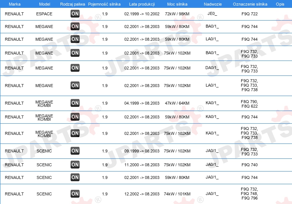This screenshot has height=204, width=292.
Task: Click the ON icon for MEGANE 59kW BA0/1_
Action: tap(75, 26)
